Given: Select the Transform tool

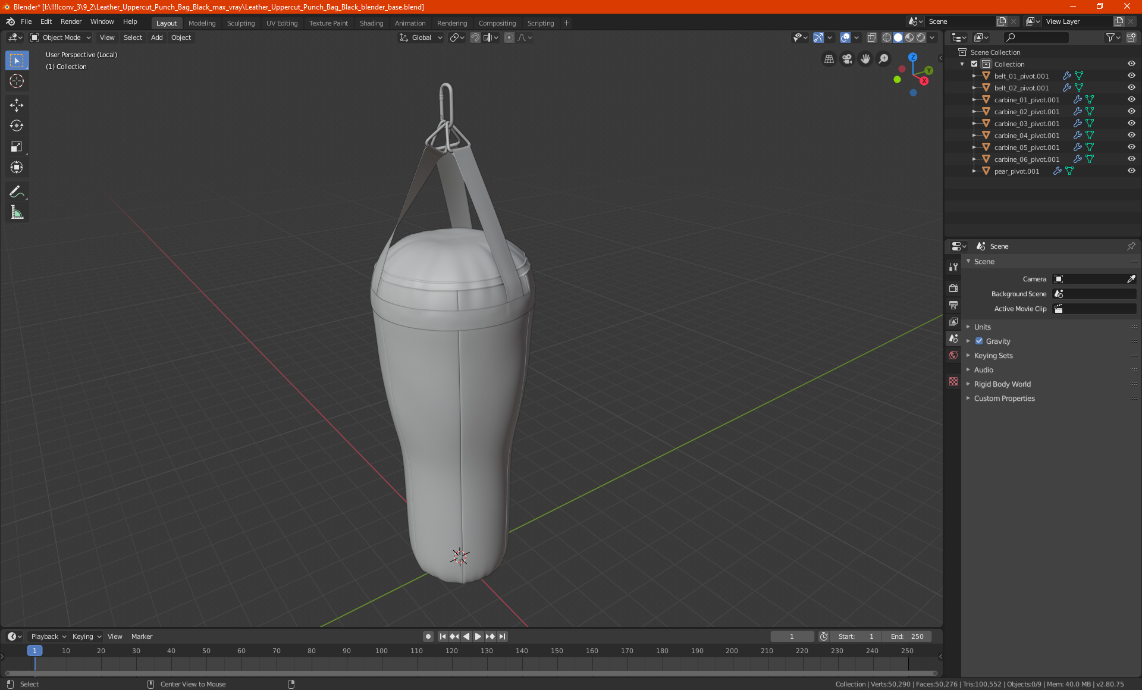Looking at the screenshot, I should (x=17, y=168).
